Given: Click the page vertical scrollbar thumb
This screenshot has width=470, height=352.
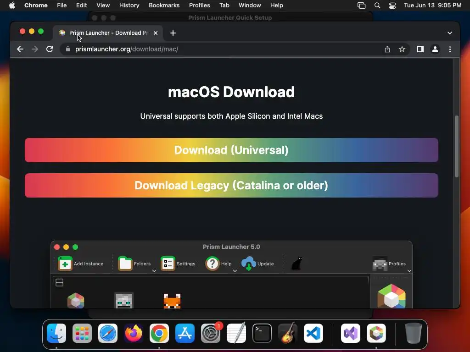Looking at the screenshot, I should tap(457, 146).
